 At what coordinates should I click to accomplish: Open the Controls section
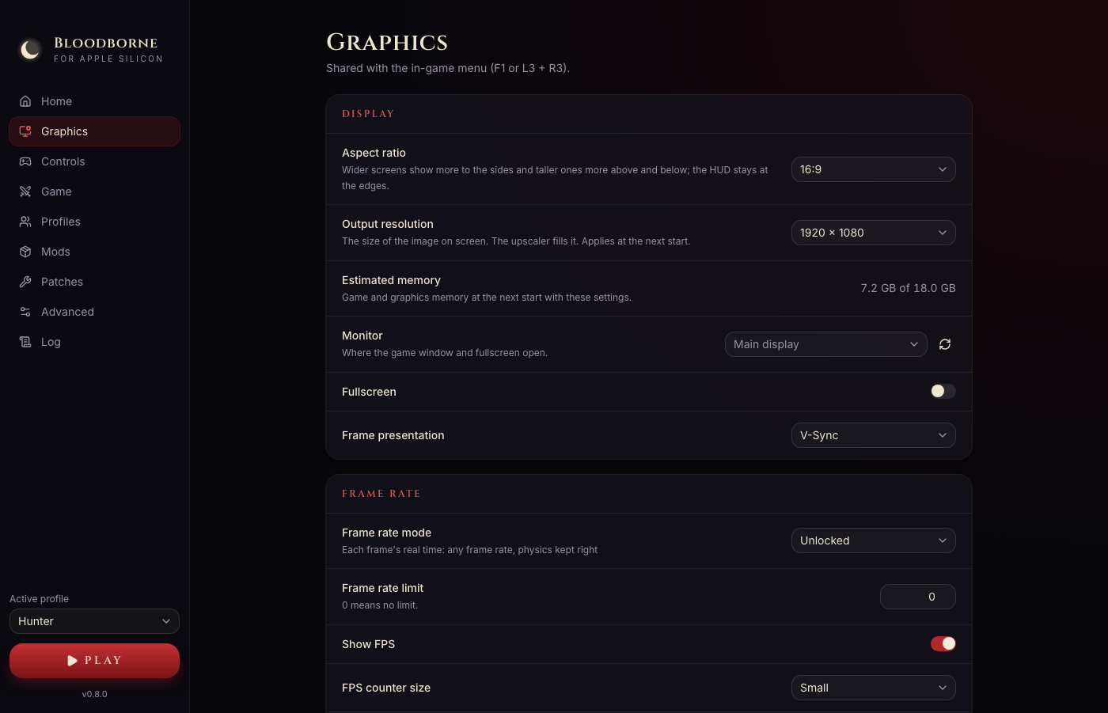(x=94, y=161)
